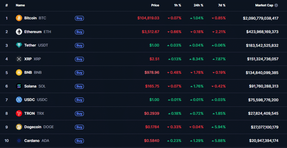Open the USDC coin name link
Image resolution: width=287 pixels, height=148 pixels.
pos(36,100)
